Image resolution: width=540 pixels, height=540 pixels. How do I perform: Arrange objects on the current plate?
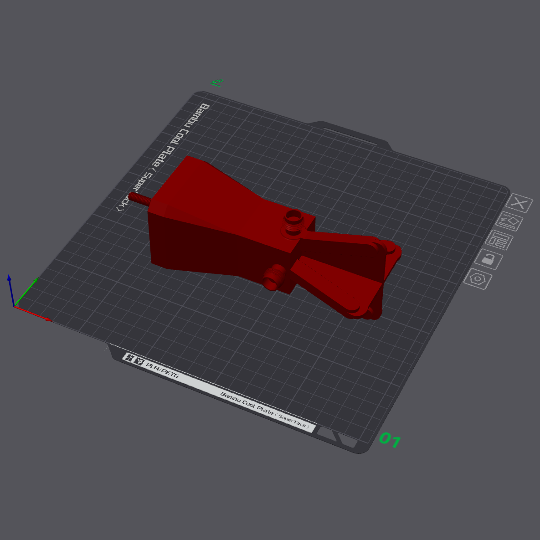pos(499,240)
